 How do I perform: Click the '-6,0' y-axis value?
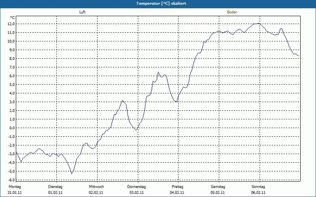click(x=12, y=180)
